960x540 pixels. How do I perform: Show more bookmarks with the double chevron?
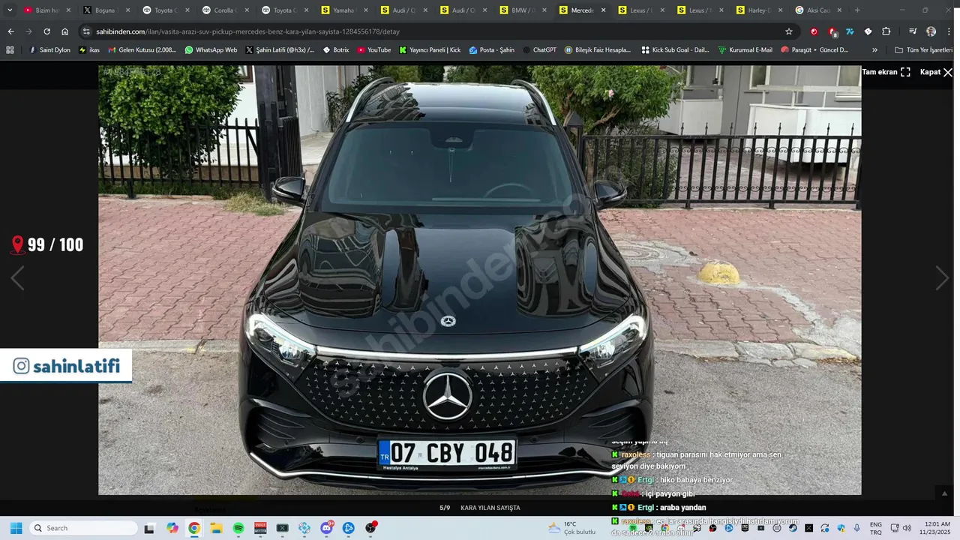tap(874, 49)
